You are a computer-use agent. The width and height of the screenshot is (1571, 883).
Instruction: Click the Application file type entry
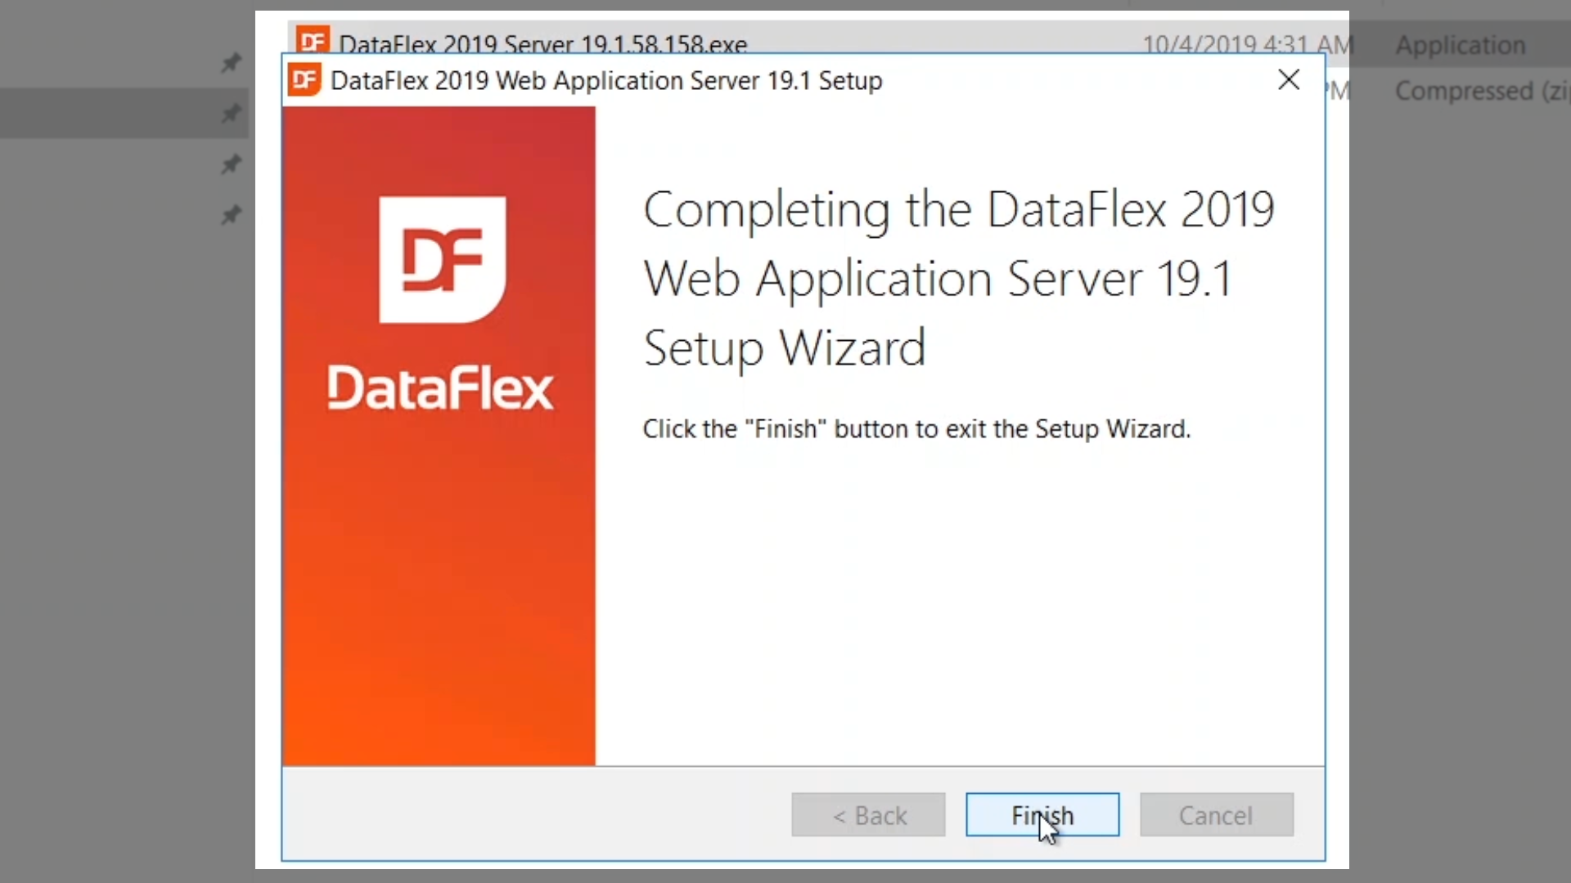coord(1460,45)
